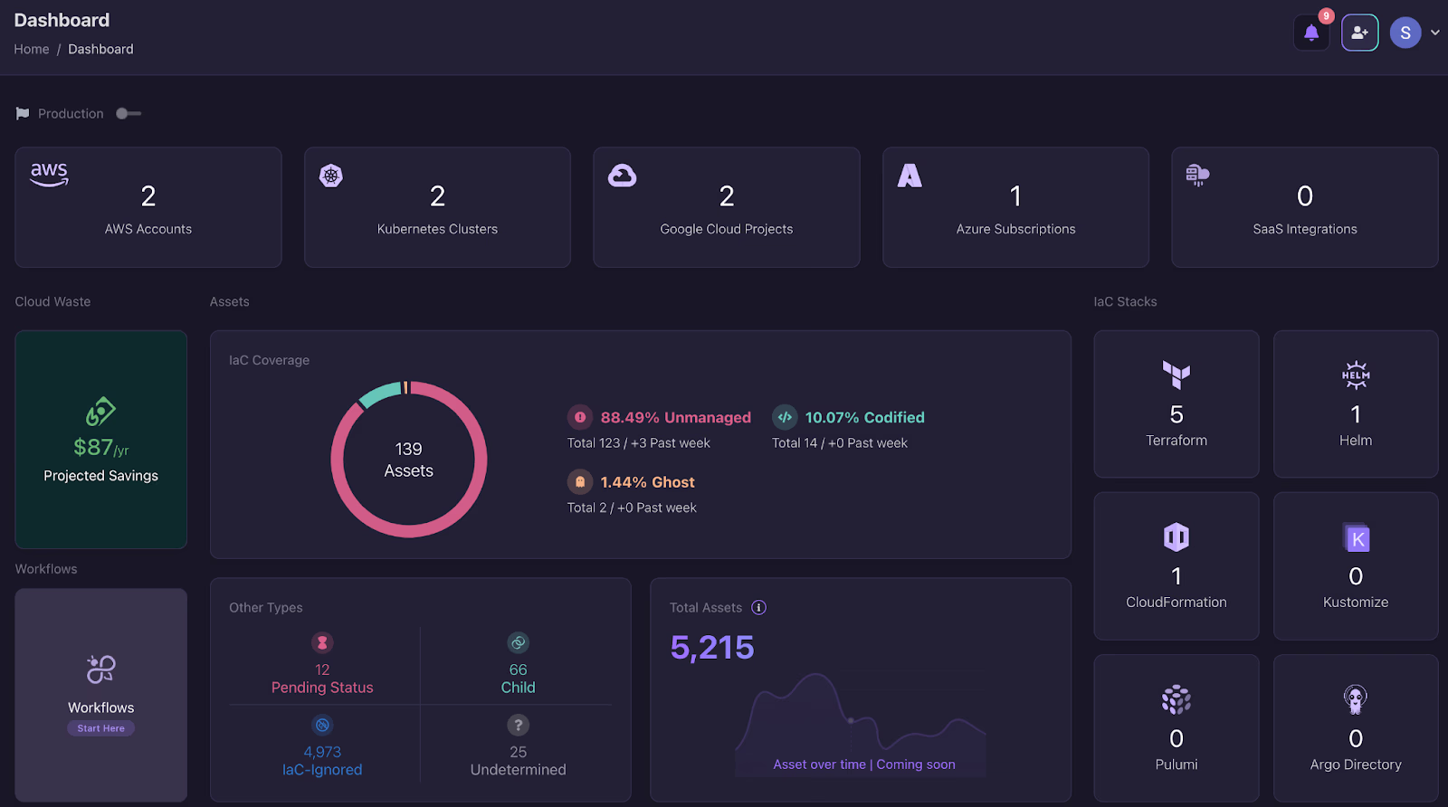The height and width of the screenshot is (807, 1448).
Task: Open the 66 Child link
Action: [x=518, y=679]
